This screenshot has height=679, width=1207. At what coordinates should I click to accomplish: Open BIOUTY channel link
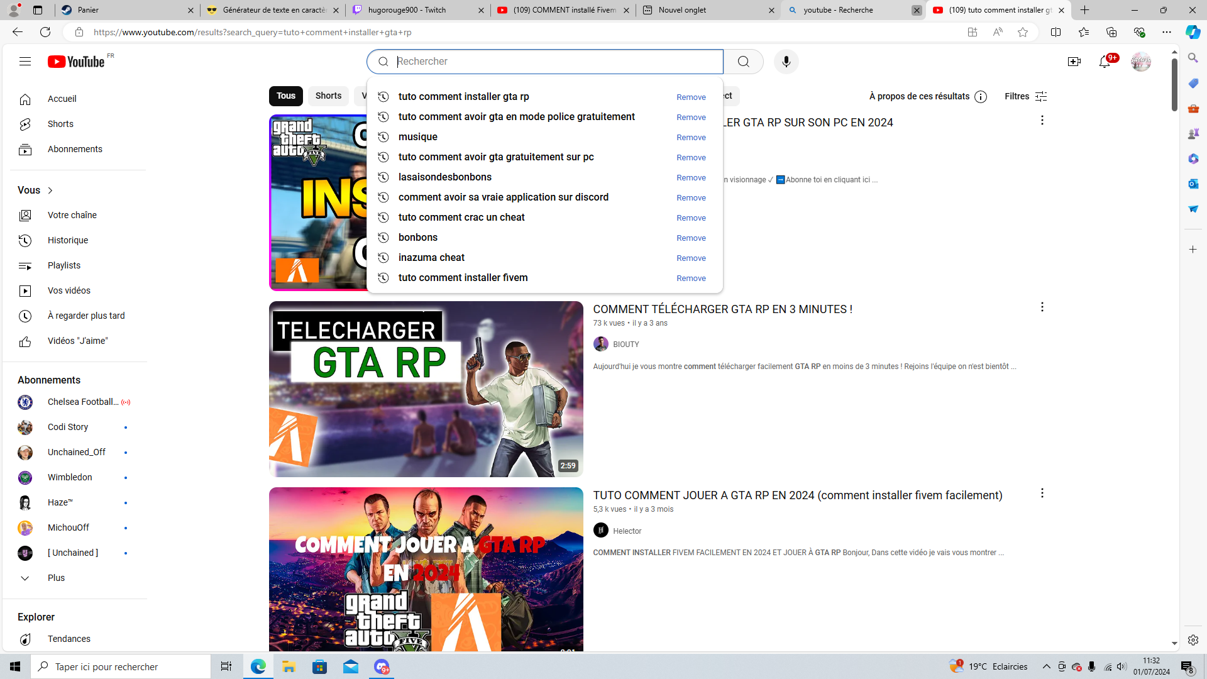(x=626, y=345)
